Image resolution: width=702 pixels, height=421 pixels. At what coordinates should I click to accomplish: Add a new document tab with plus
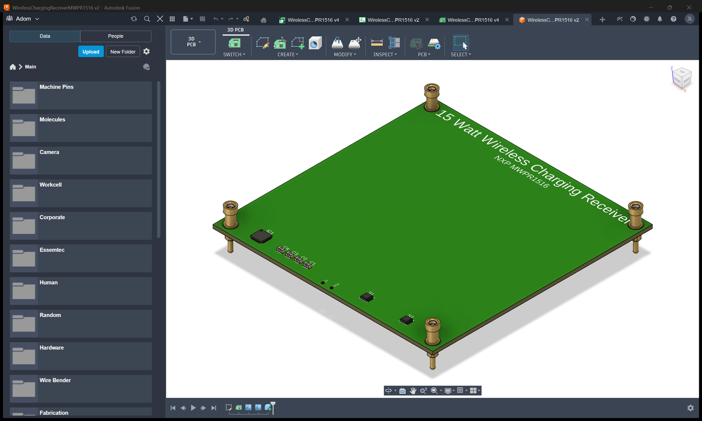(x=602, y=19)
